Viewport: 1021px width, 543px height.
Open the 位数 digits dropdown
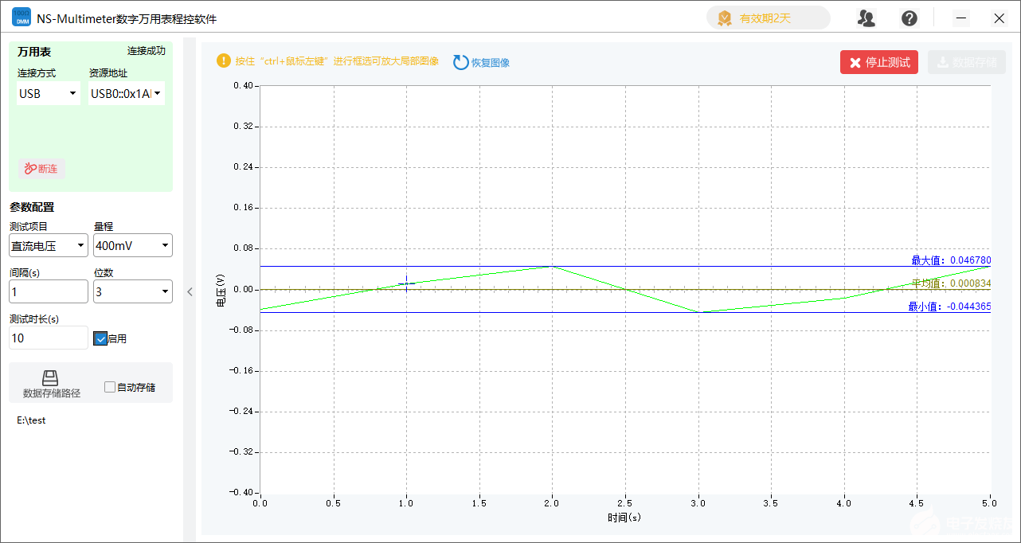pos(133,291)
